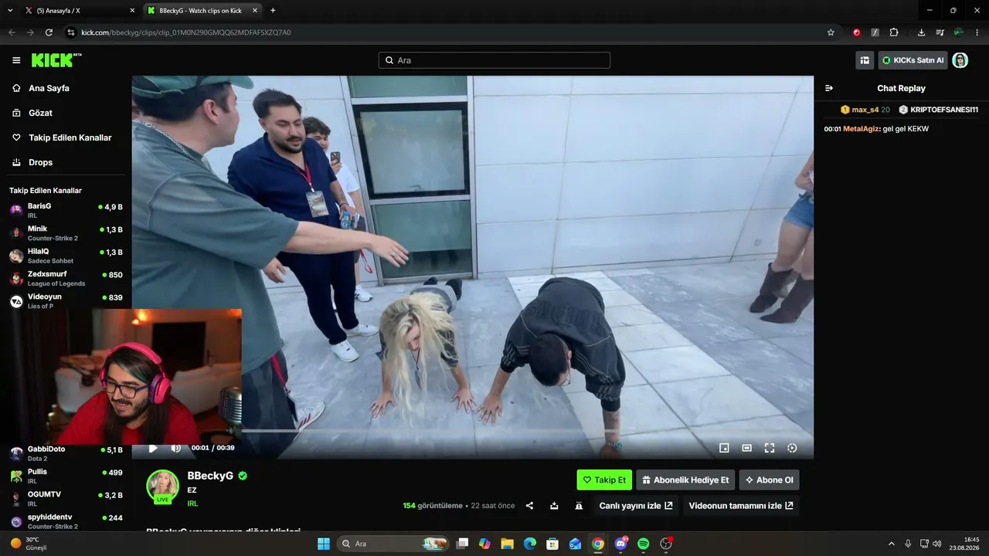
Task: Open browser Extensions menu
Action: pos(894,32)
